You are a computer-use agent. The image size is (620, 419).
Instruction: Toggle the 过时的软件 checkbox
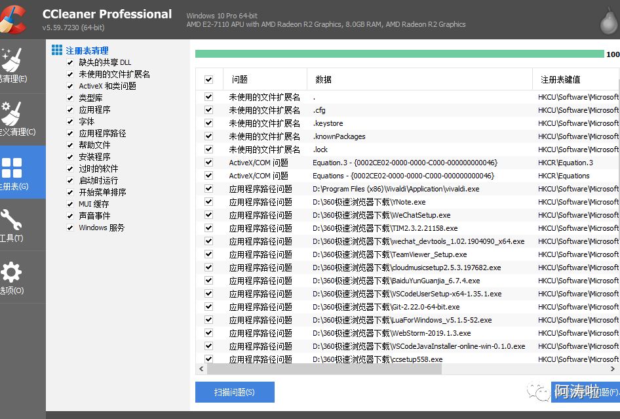click(x=70, y=169)
